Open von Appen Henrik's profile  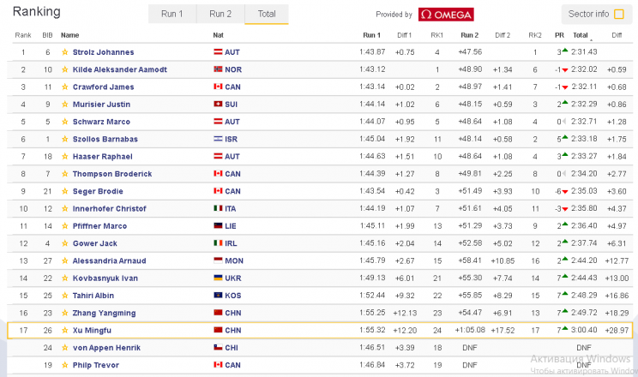106,348
